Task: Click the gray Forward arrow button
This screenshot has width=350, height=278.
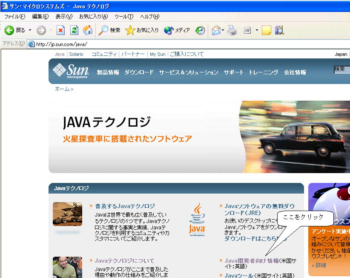Action: click(x=41, y=30)
